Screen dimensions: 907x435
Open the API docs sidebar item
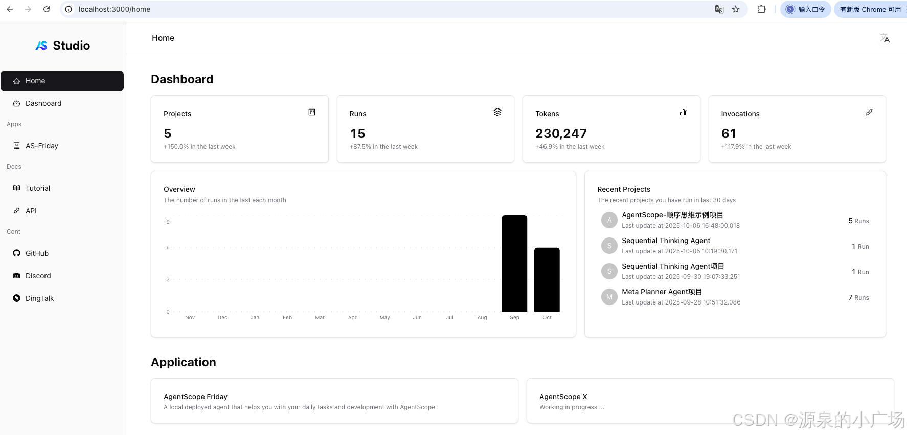coord(62,211)
